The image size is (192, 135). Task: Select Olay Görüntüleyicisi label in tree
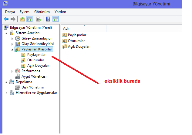click(38, 44)
